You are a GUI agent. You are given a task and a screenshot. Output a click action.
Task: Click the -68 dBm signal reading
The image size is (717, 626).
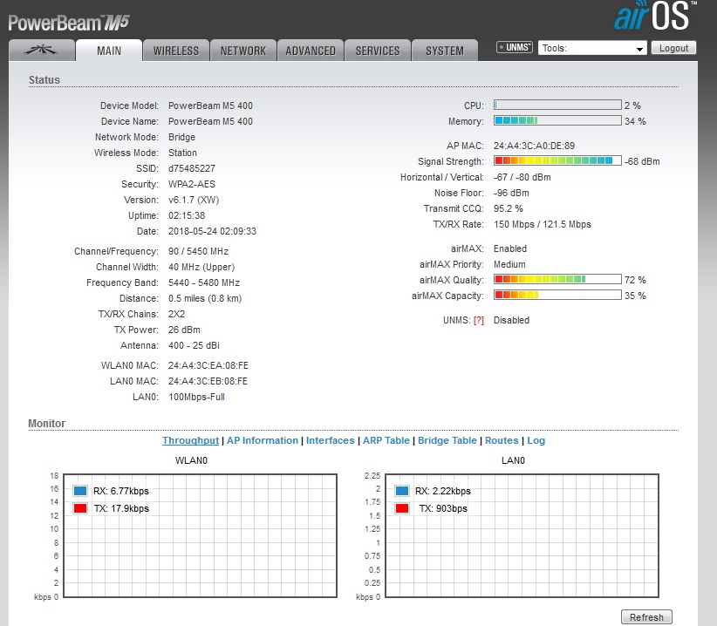pos(643,161)
